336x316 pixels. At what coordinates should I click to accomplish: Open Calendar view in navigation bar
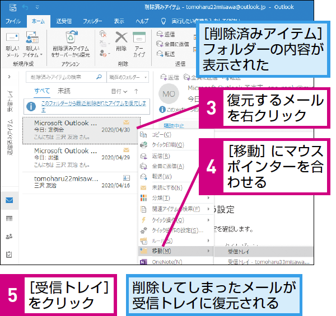coord(9,219)
